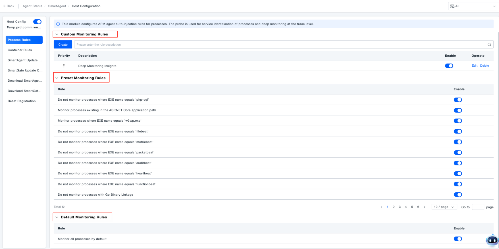Click the Go to page number field
This screenshot has width=499, height=249.
click(x=478, y=207)
